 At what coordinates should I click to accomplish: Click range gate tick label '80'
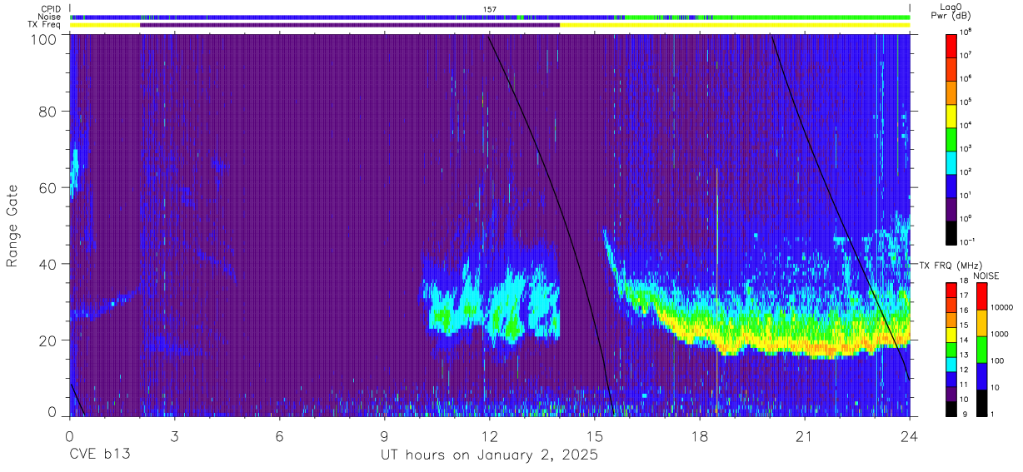(x=49, y=112)
